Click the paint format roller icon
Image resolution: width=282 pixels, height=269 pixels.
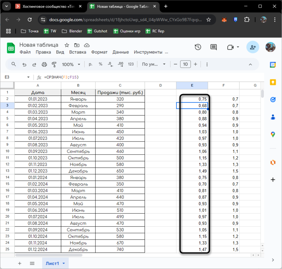click(x=54, y=64)
